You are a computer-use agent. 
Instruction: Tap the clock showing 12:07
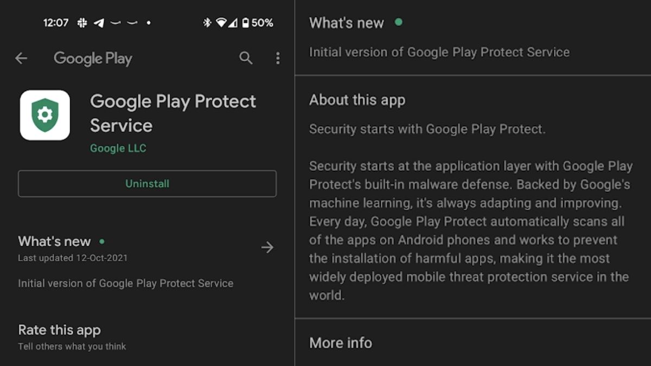pos(56,23)
